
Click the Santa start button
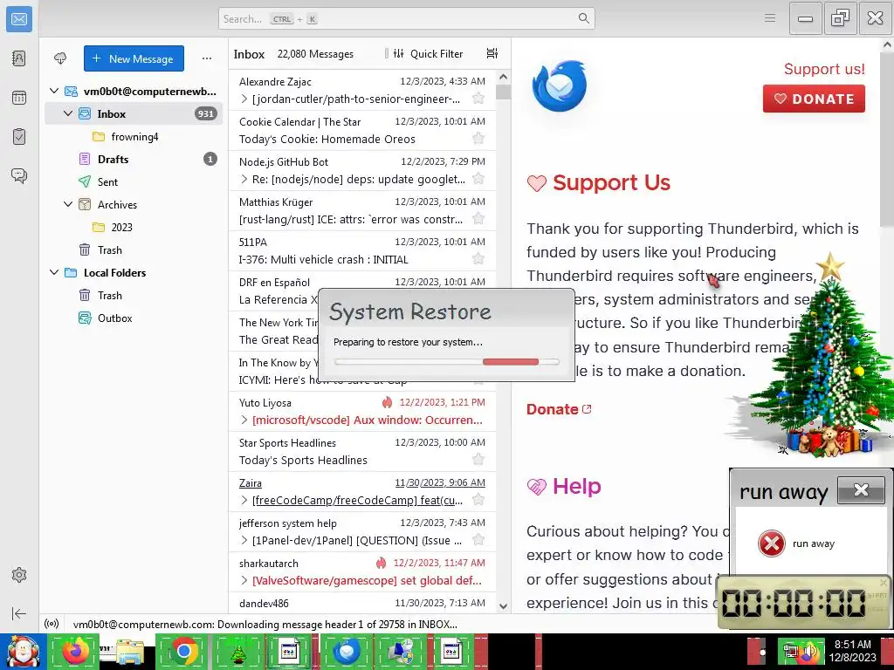tap(22, 652)
